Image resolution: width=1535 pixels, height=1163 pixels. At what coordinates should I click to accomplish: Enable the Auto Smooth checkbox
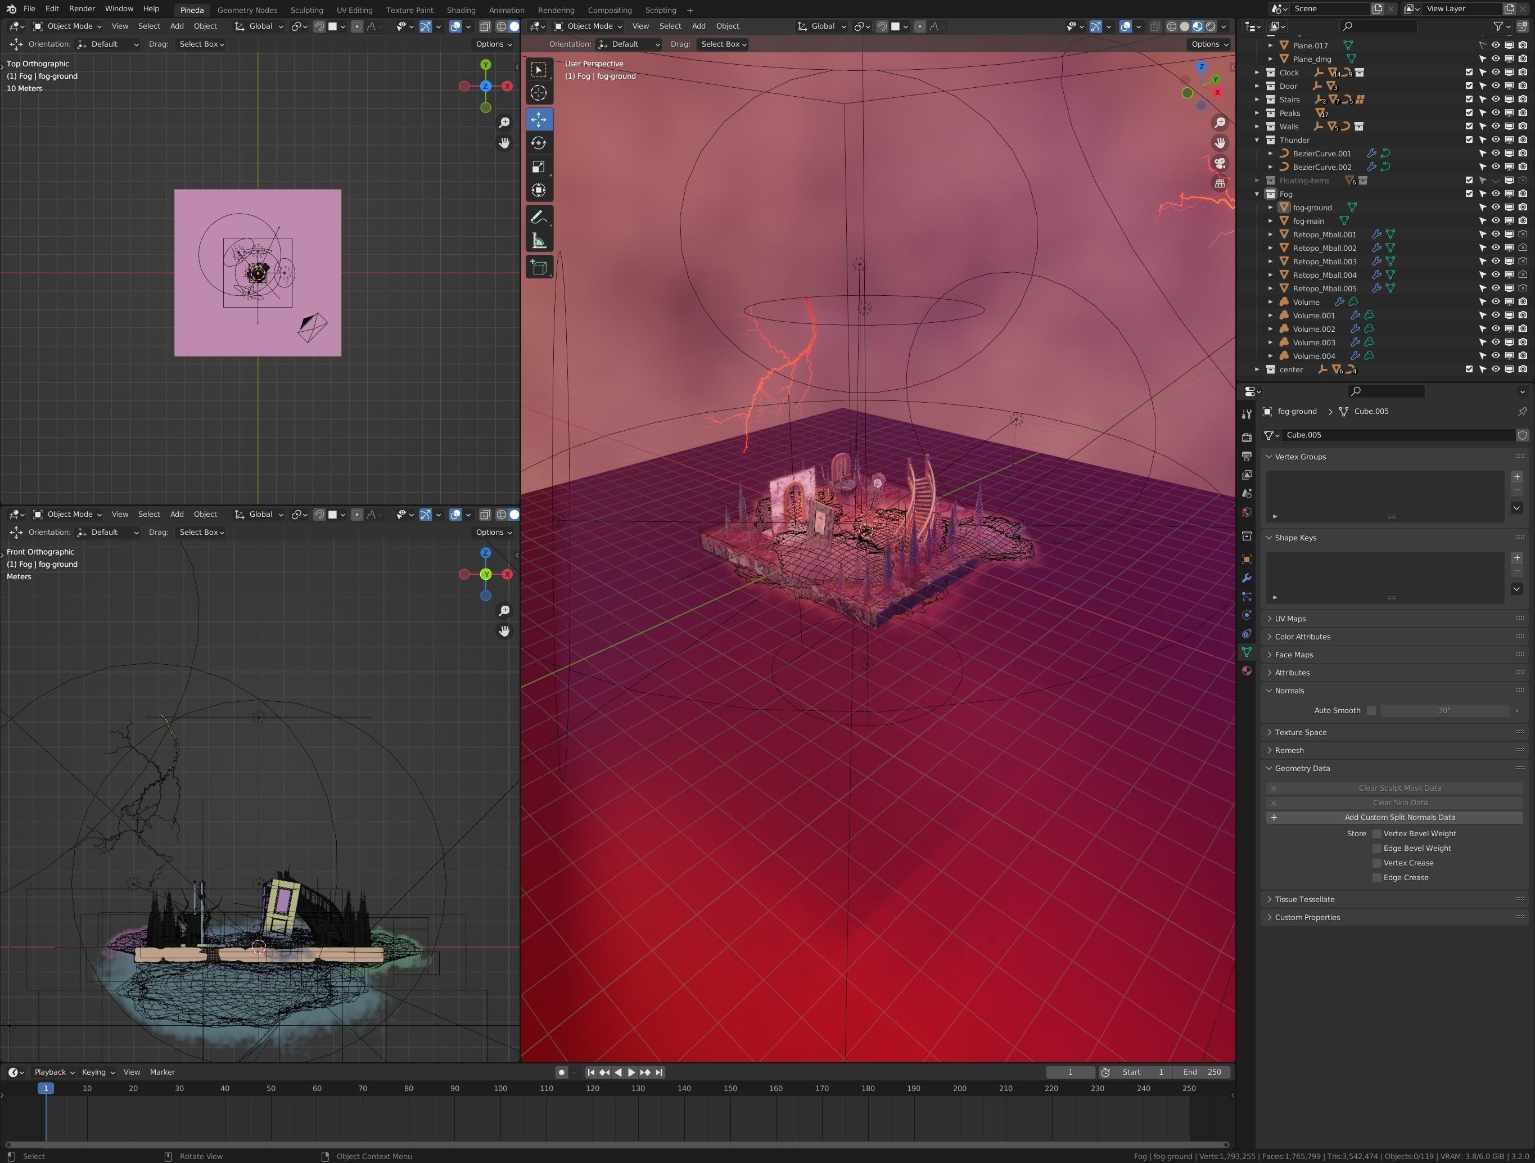pos(1371,711)
